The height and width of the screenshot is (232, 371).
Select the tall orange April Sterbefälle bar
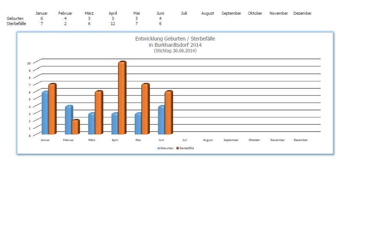pyautogui.click(x=122, y=98)
